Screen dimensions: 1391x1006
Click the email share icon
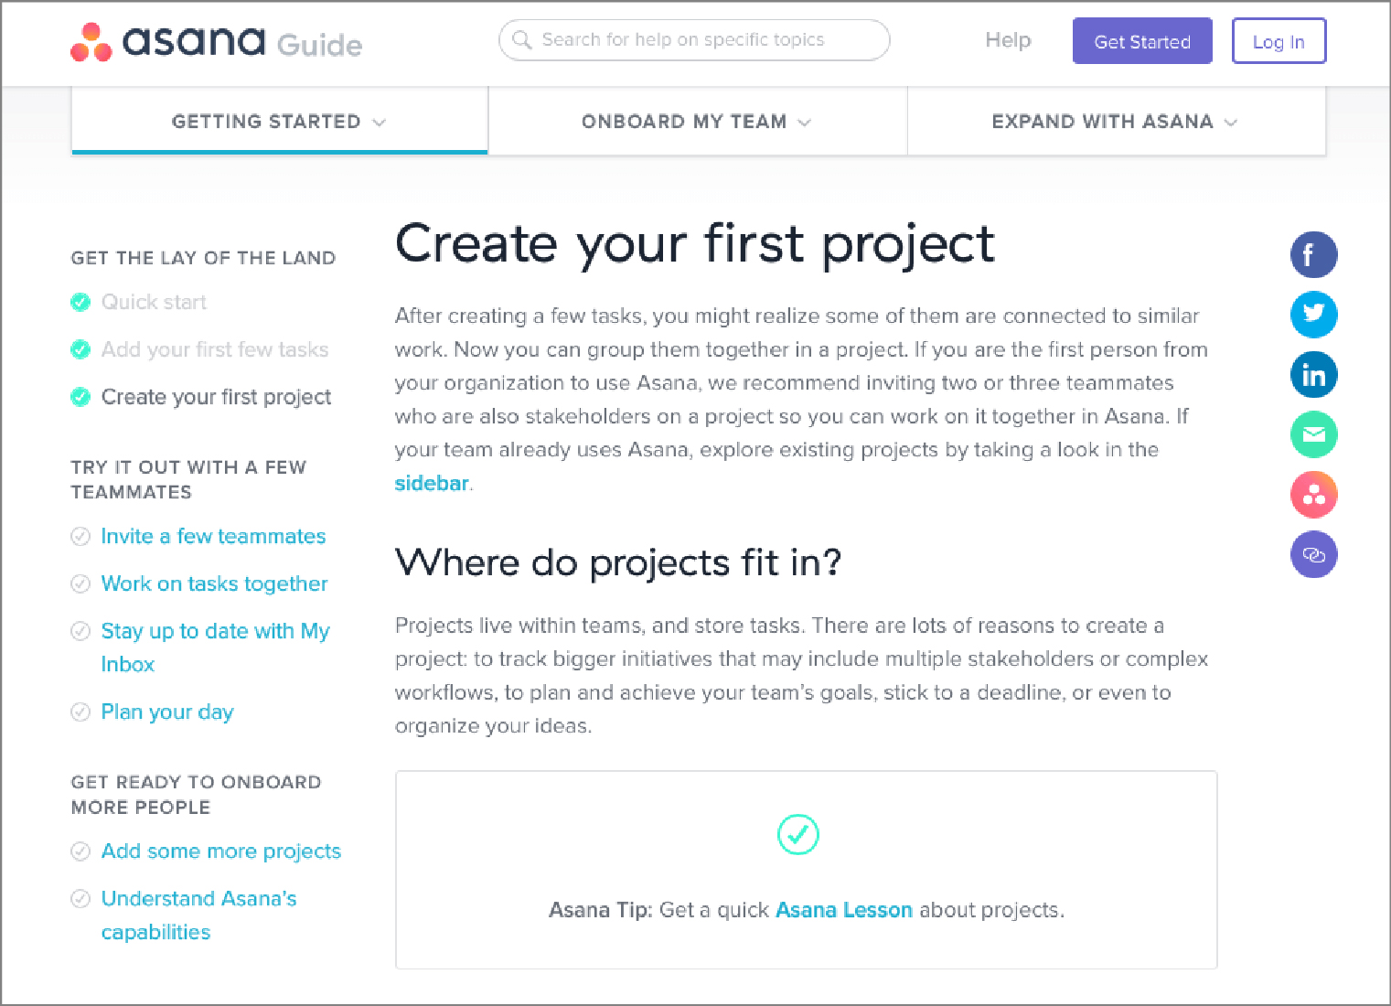1313,434
